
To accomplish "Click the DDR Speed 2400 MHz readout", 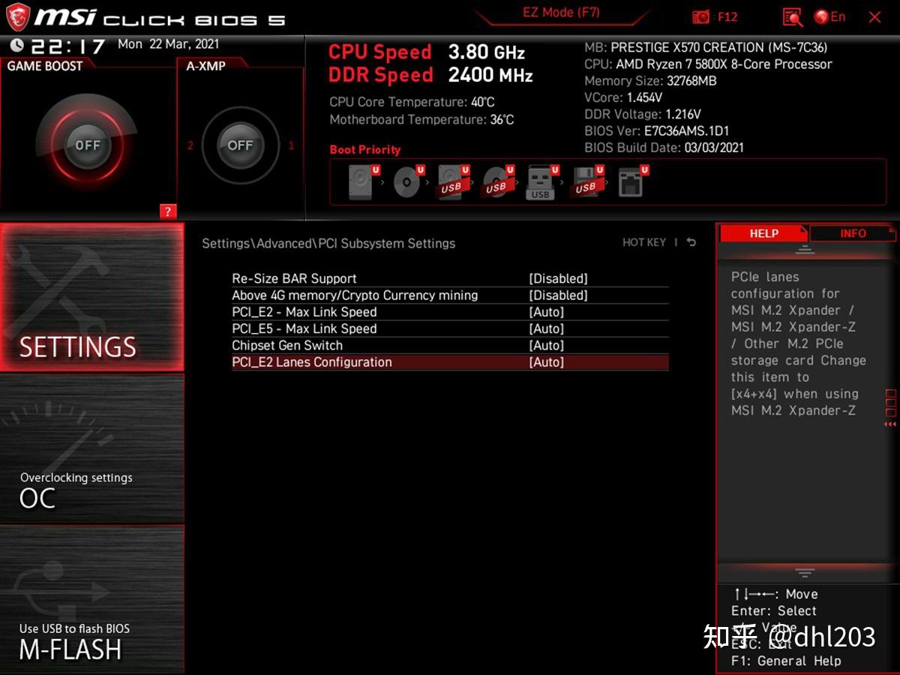I will 430,75.
